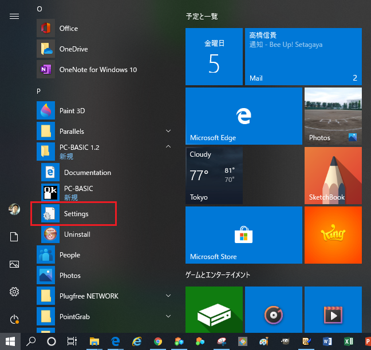Launch Internet Explorer from taskbar

click(x=137, y=341)
